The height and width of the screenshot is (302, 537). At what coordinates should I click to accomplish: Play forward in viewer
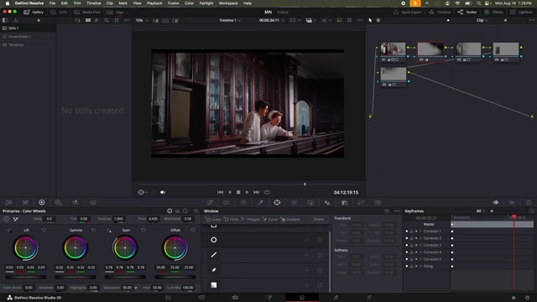247,192
